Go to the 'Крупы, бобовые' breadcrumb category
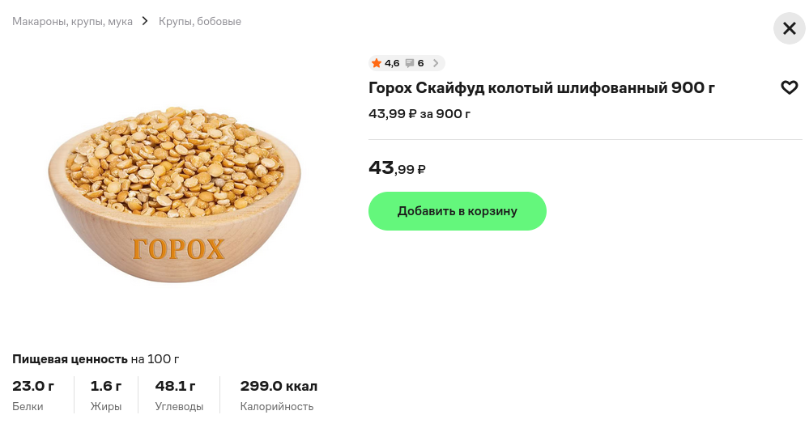 [x=200, y=22]
